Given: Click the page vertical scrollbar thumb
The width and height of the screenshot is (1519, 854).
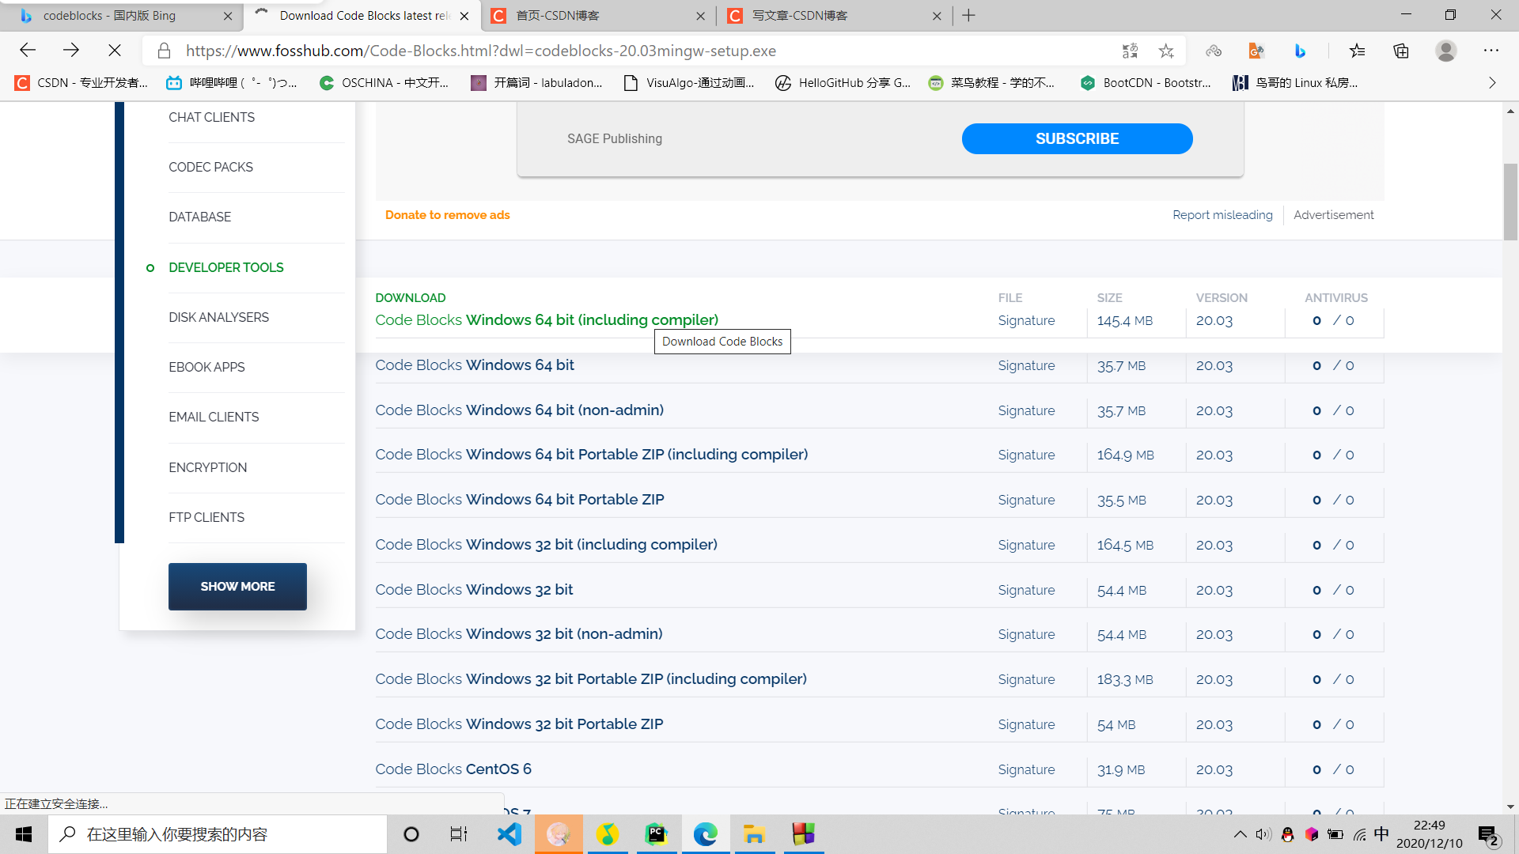Looking at the screenshot, I should pyautogui.click(x=1510, y=202).
